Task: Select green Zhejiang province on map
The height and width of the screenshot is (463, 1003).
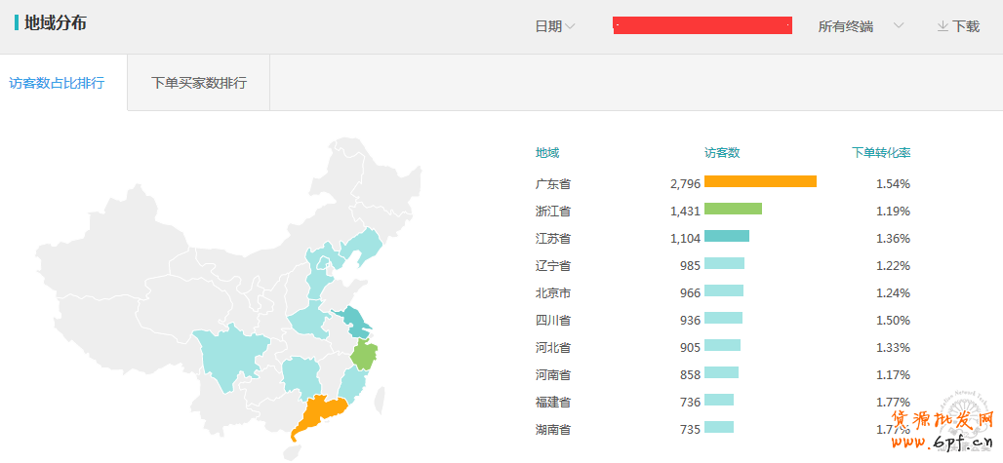Action: 363,356
